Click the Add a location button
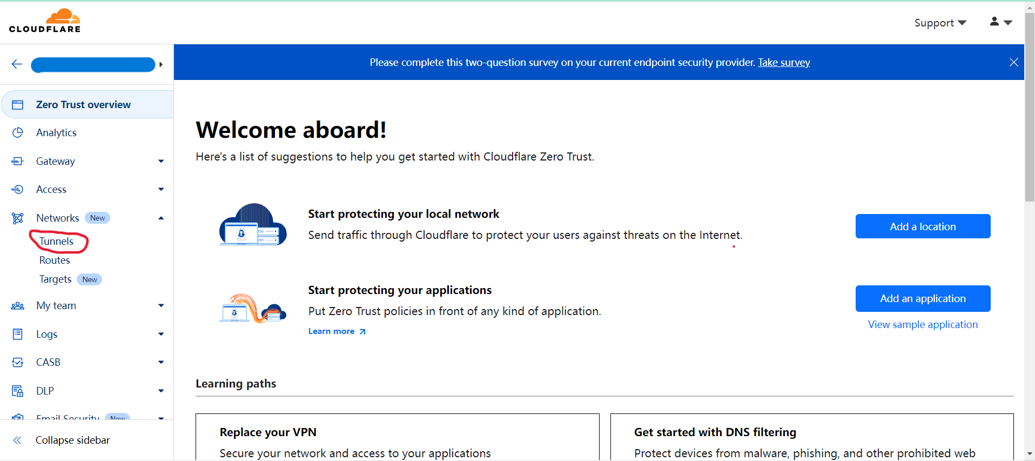 click(x=923, y=226)
